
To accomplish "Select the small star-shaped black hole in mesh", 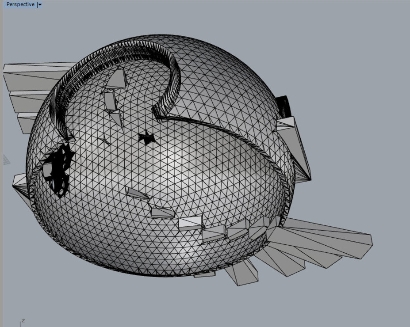I will [146, 138].
